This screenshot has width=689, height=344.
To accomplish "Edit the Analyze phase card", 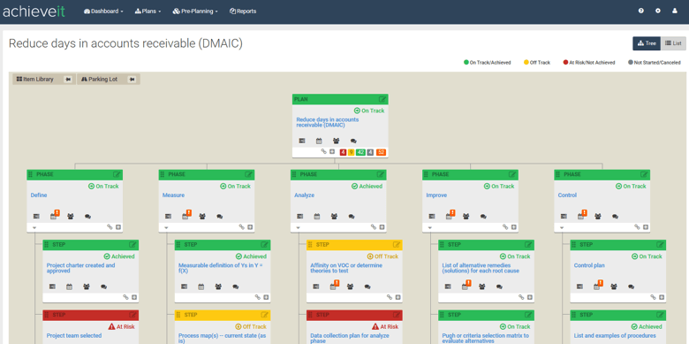I will (x=381, y=174).
